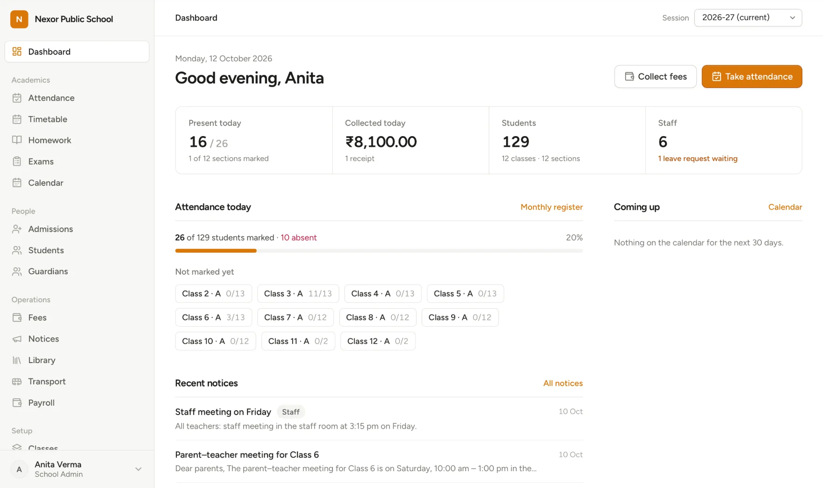Screen dimensions: 823x488
Task: Click the Calendar icon in sidebar
Action: (17, 183)
